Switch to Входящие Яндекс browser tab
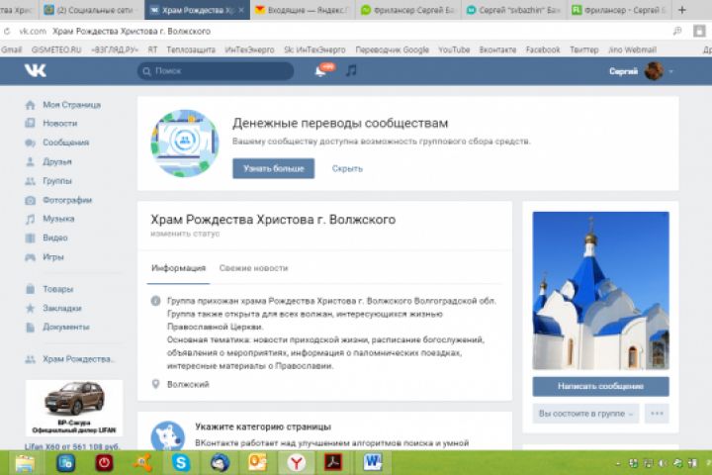Screen dimensions: 712x475 (302, 10)
